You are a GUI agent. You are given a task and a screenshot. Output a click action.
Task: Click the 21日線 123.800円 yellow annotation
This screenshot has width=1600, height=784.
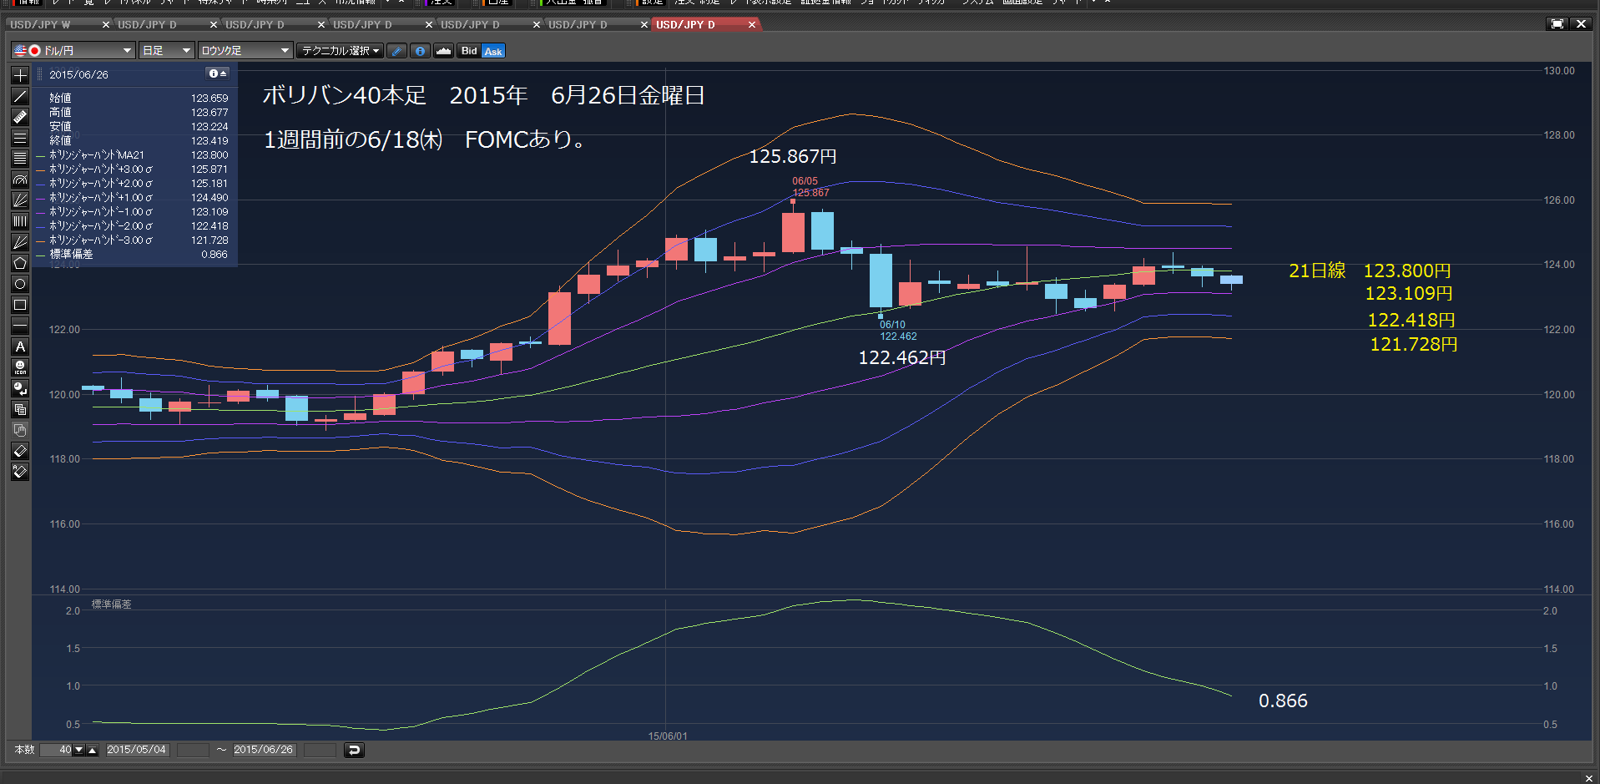[x=1370, y=271]
